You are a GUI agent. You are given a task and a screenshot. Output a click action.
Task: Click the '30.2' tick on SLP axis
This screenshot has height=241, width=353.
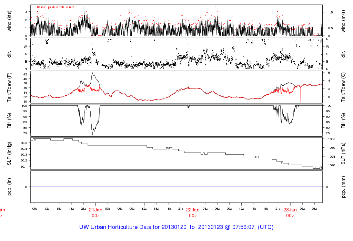click(24, 160)
